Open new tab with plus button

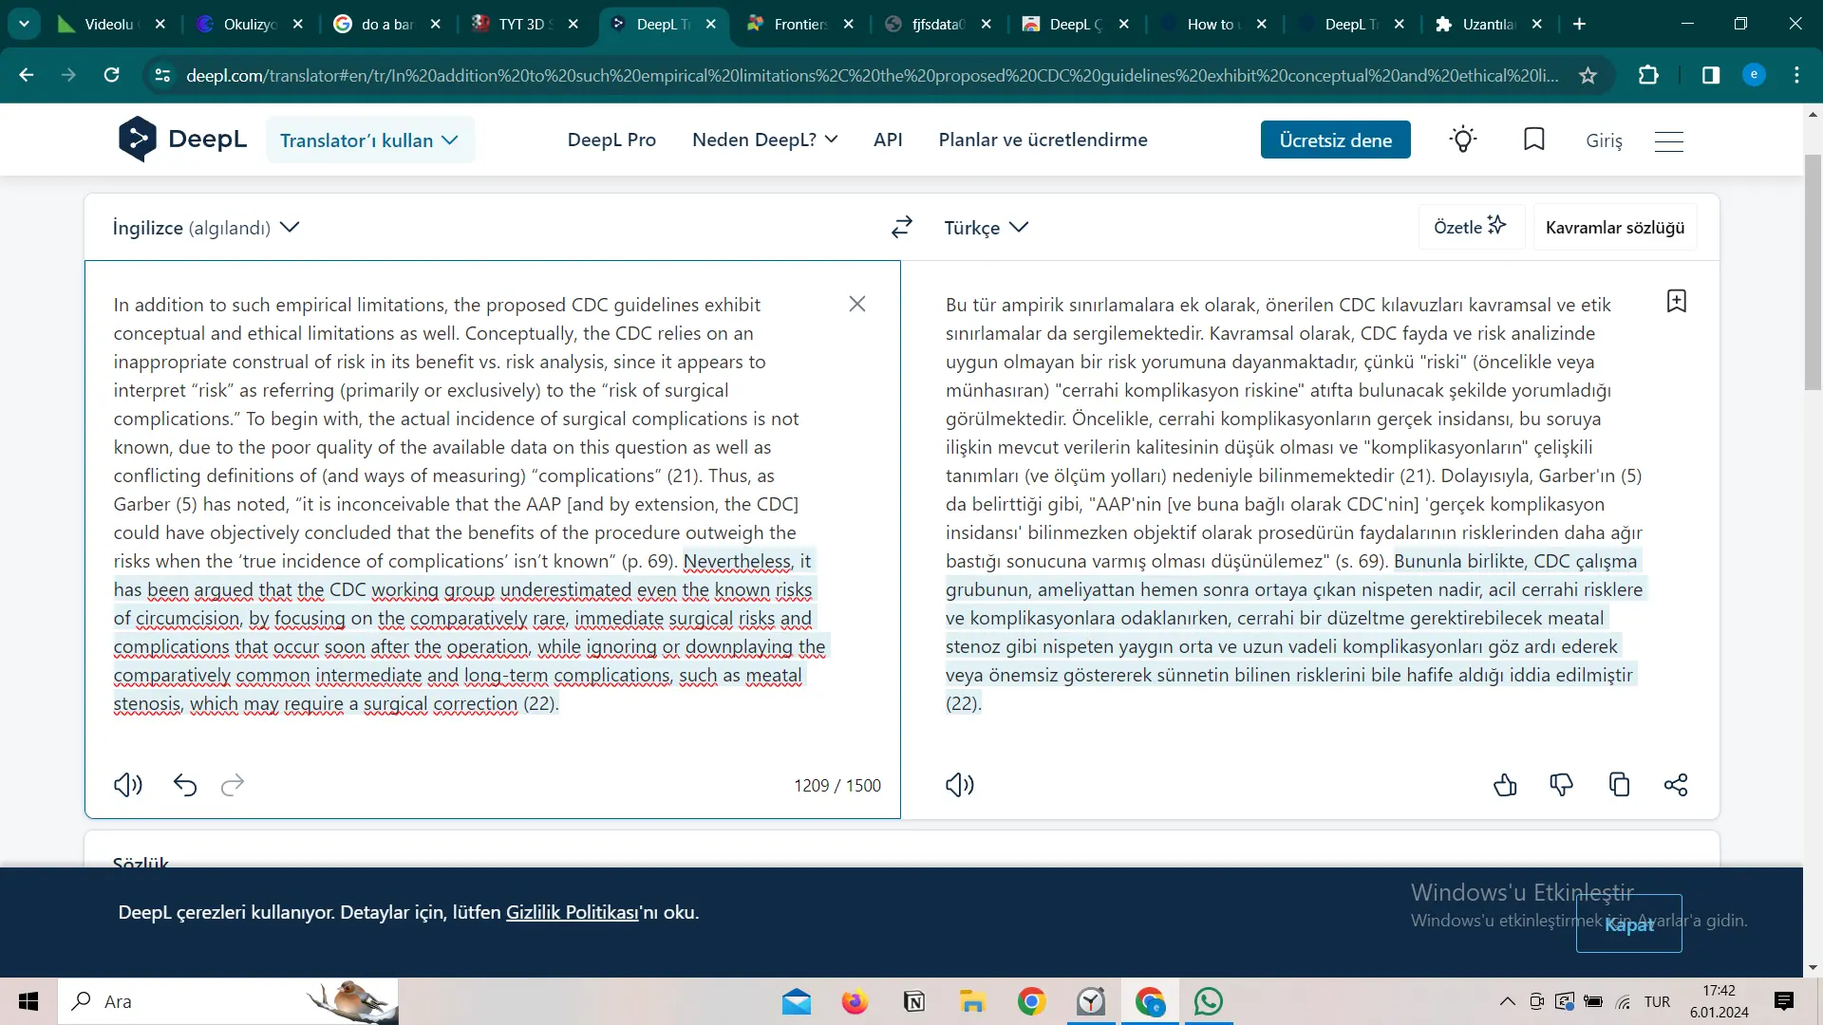coord(1579,24)
